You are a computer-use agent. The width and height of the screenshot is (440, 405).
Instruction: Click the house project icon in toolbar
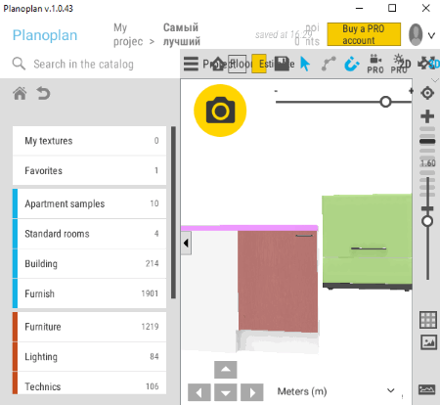pyautogui.click(x=218, y=64)
